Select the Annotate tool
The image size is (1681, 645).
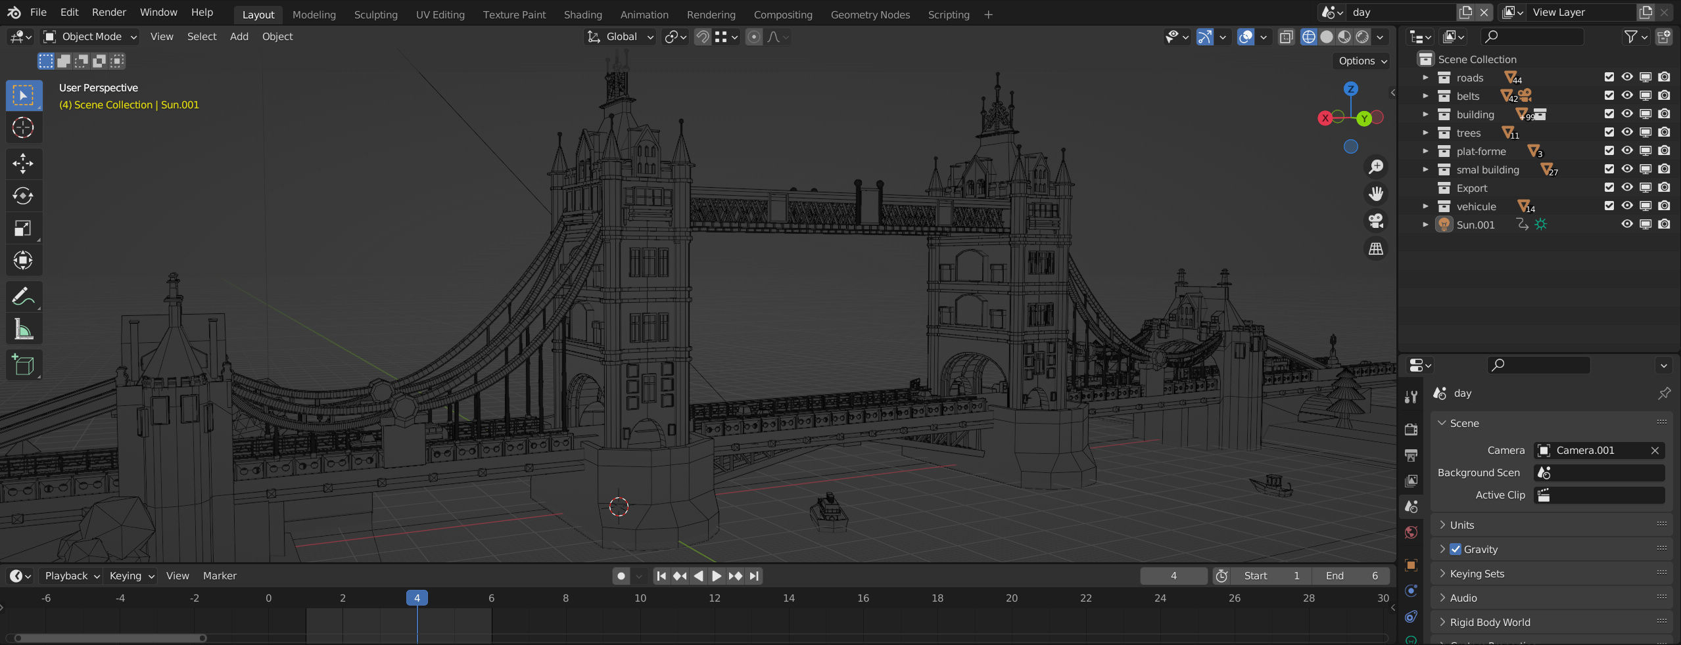[24, 297]
